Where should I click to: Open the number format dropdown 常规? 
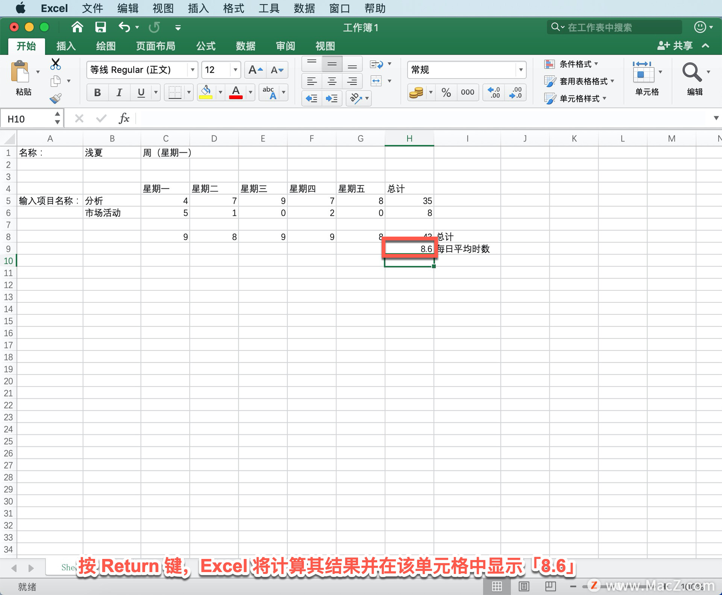[521, 70]
